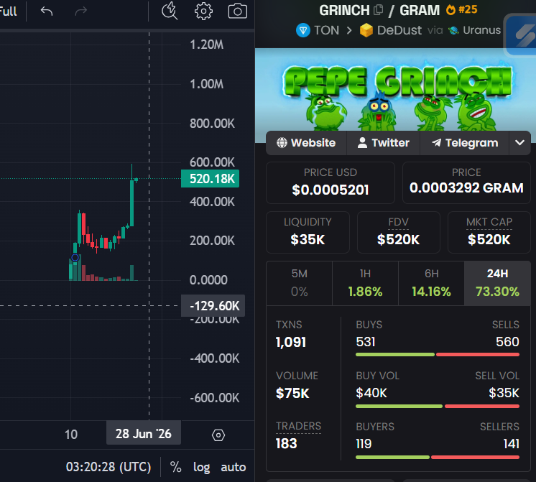Screen dimensions: 536x482
Task: Toggle log scale mode
Action: pyautogui.click(x=201, y=467)
